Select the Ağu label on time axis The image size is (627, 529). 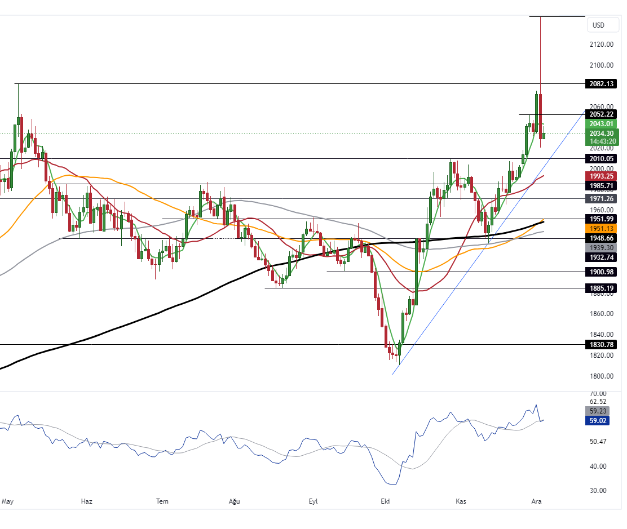[x=235, y=501]
